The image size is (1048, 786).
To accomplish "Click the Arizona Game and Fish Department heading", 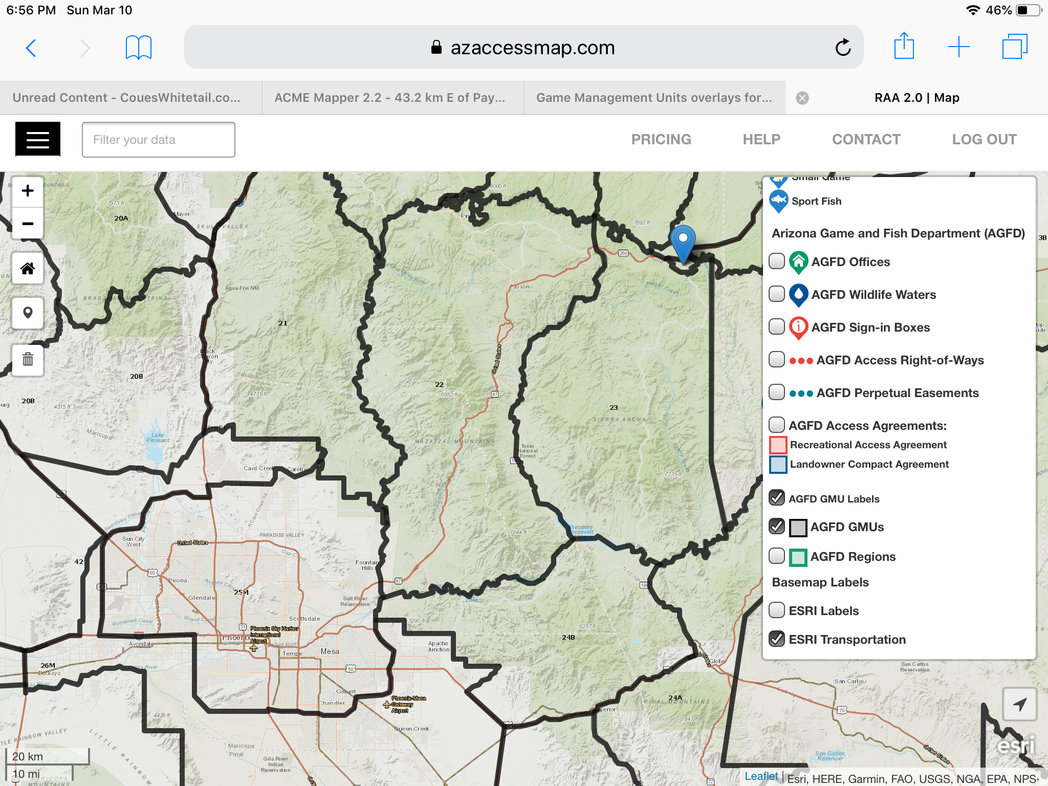I will tap(898, 233).
